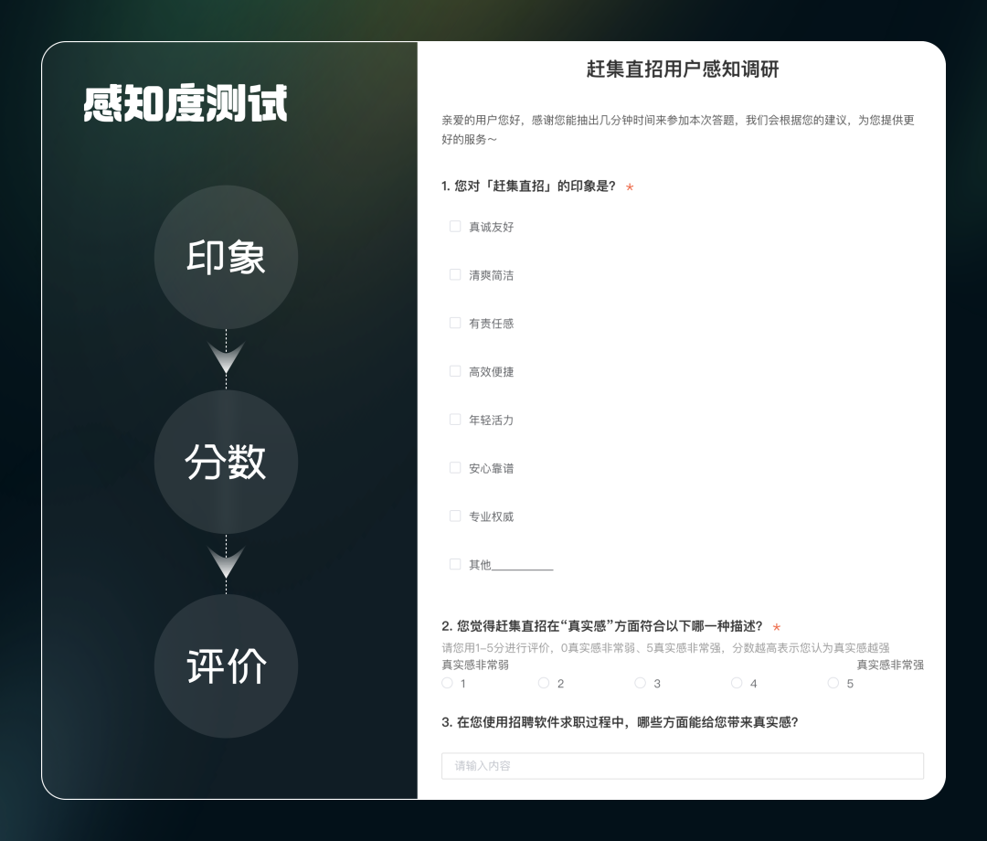Image resolution: width=987 pixels, height=841 pixels.
Task: Click the survey title 赶集直招用户感知调研
Action: point(683,69)
